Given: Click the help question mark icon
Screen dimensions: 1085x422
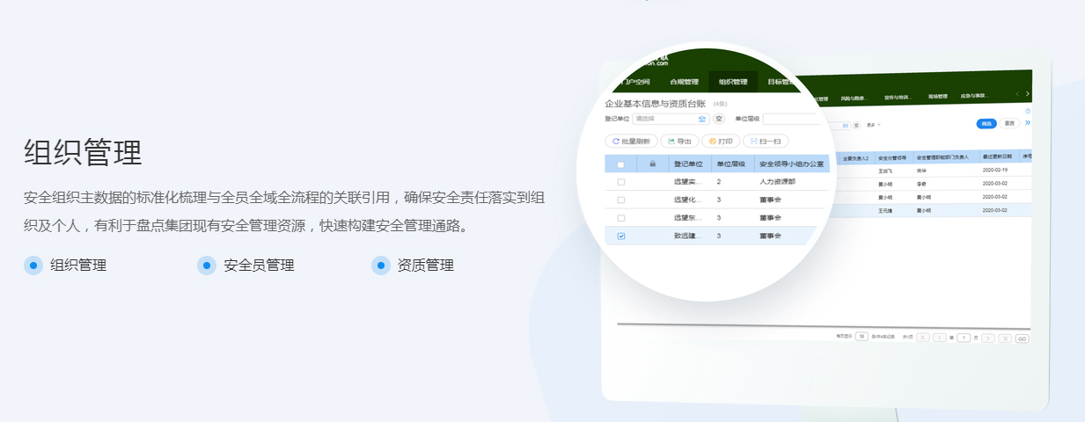Looking at the screenshot, I should tap(1028, 111).
